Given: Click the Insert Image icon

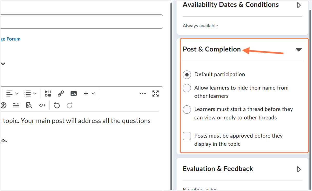Looking at the screenshot, I should tap(74, 93).
